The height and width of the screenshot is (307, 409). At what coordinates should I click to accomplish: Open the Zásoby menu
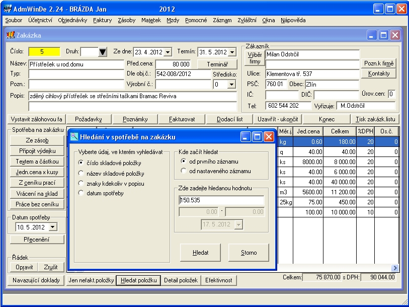(x=126, y=20)
